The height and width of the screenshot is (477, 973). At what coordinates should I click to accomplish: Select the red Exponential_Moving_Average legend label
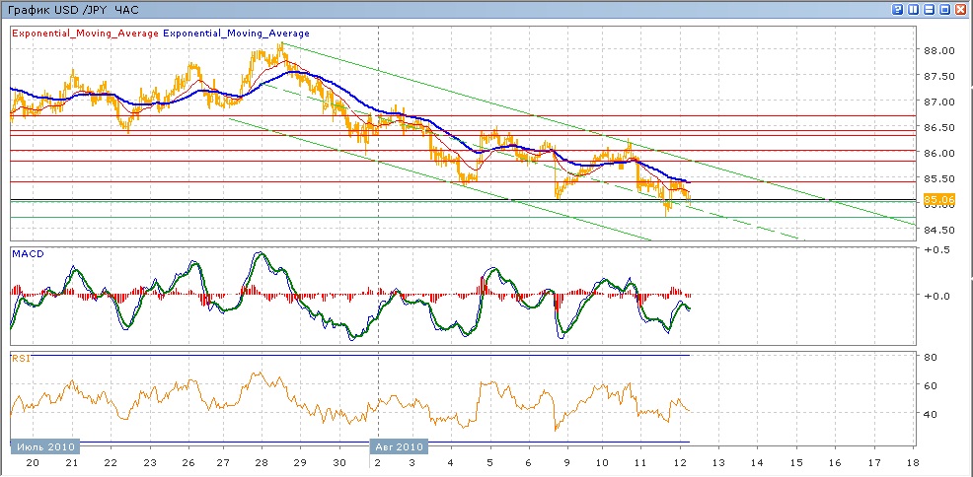(x=85, y=33)
